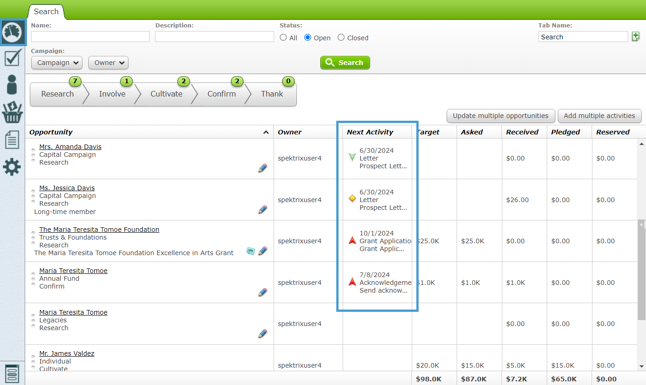The image size is (646, 385).
Task: Click the table scroll up arrow
Action: pos(641,144)
